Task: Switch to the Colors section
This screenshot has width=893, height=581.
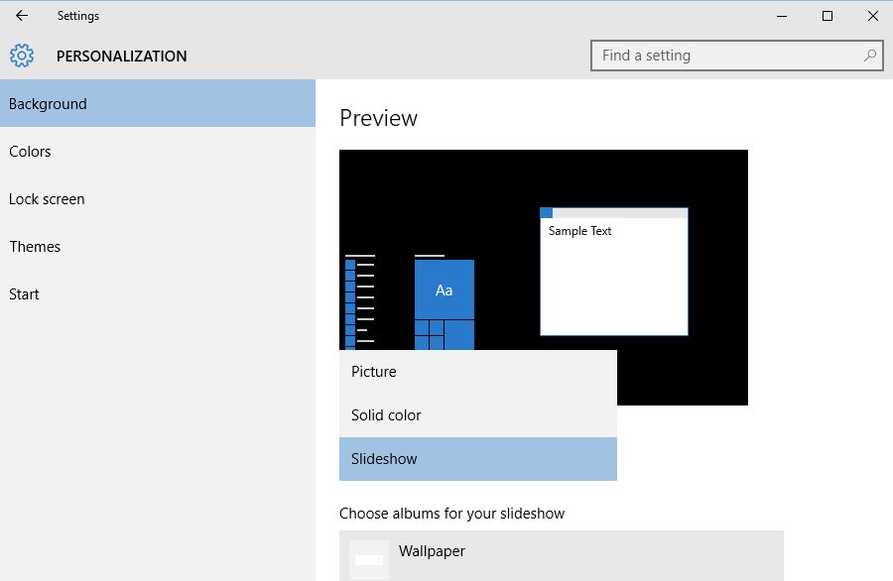Action: (x=158, y=152)
